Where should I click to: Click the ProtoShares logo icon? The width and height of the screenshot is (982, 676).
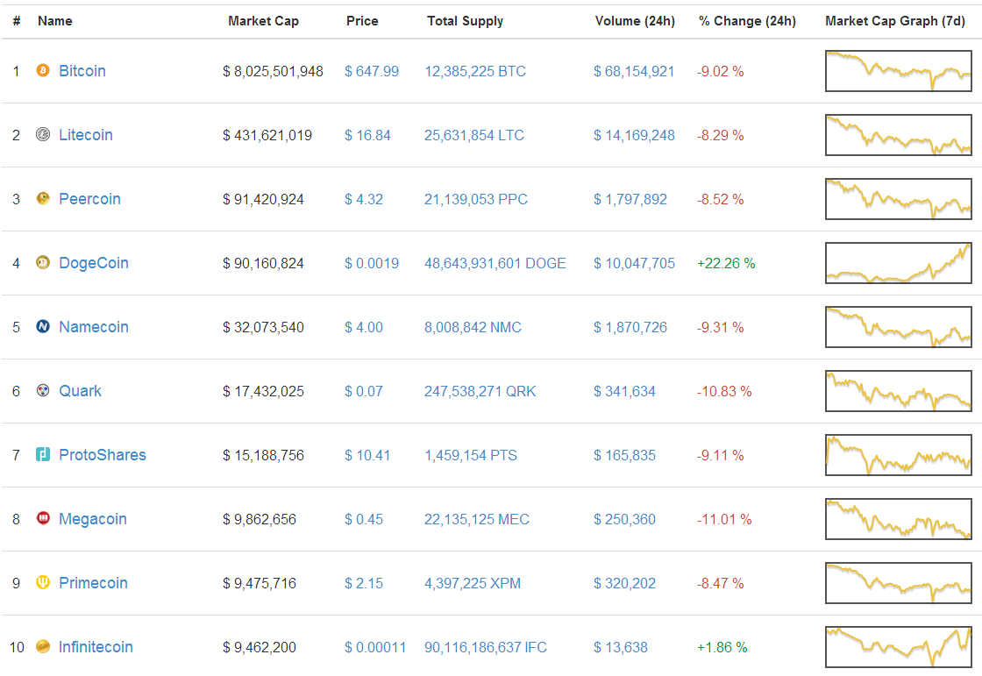point(43,454)
